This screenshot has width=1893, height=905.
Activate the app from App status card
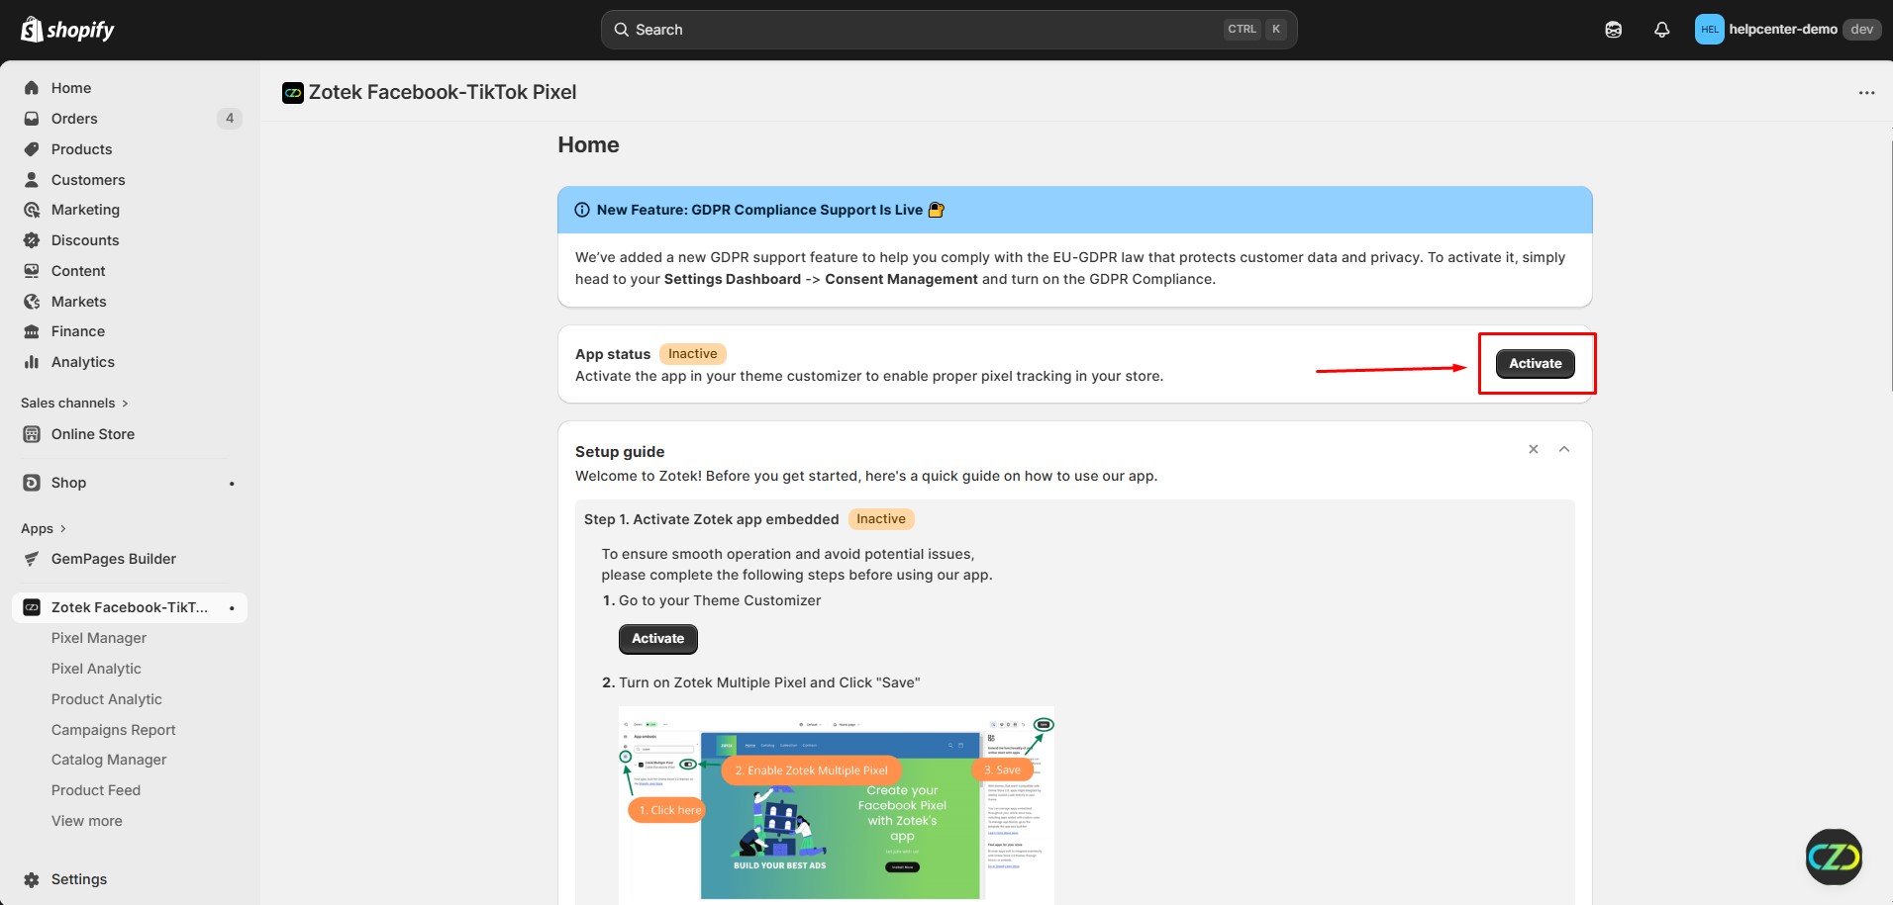tap(1536, 364)
